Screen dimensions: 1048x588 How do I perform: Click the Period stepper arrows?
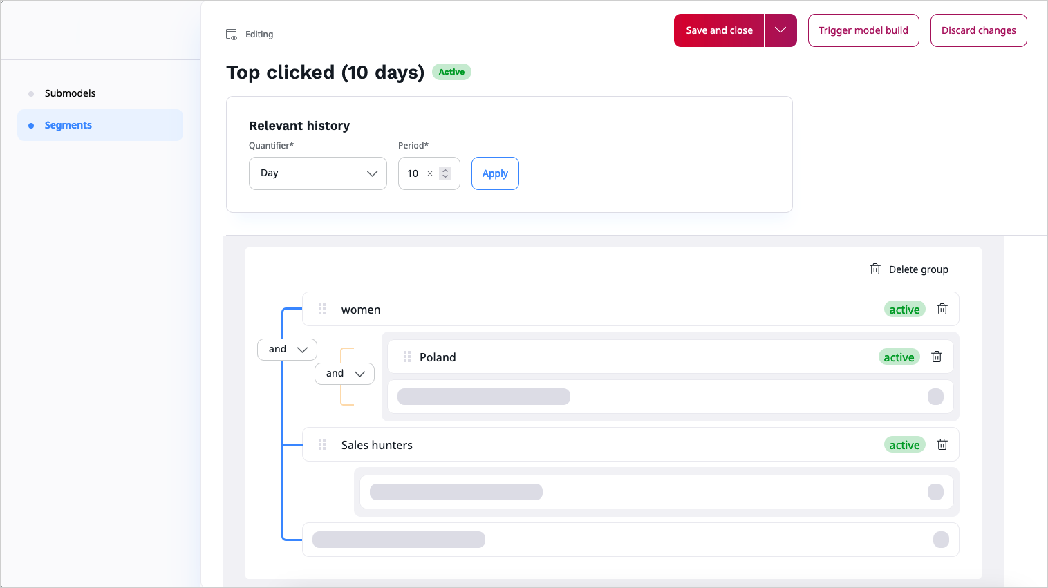point(445,173)
